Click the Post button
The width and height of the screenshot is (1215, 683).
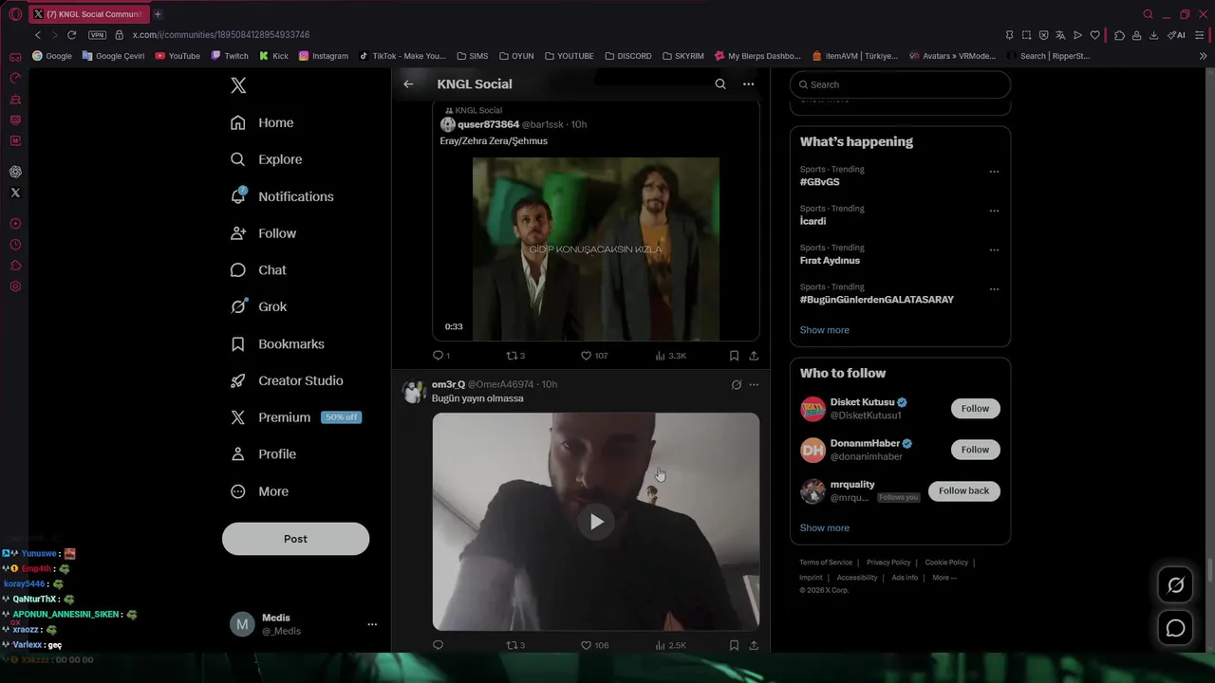tap(295, 539)
